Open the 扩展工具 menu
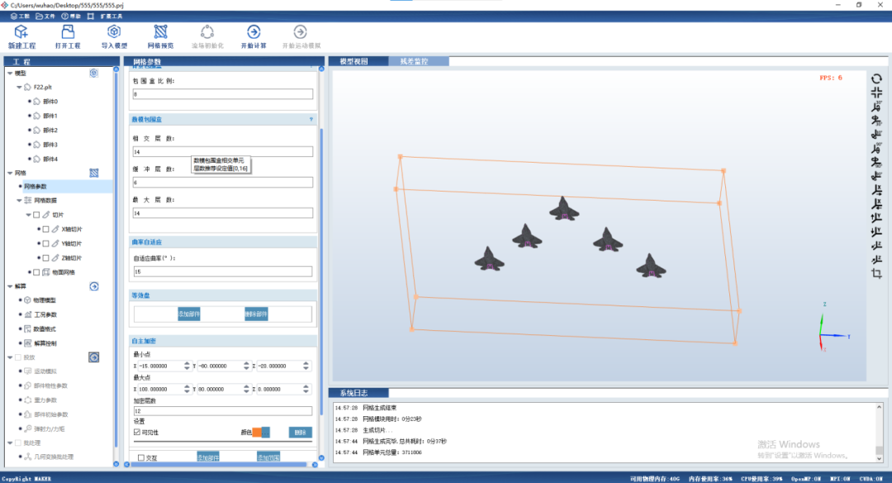The image size is (892, 483). (x=111, y=17)
